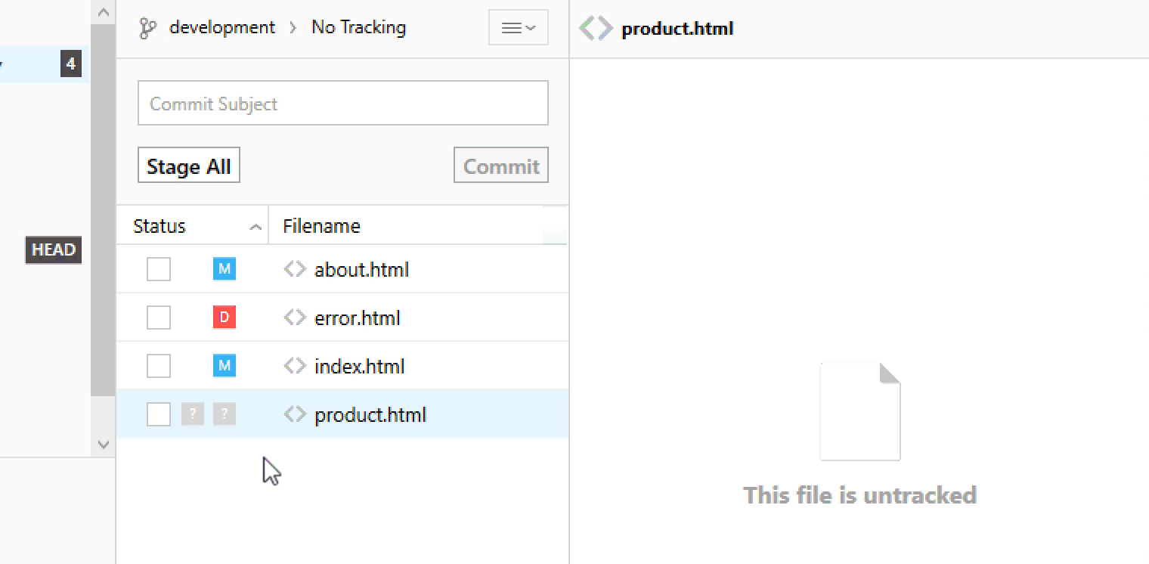Viewport: 1149px width, 564px height.
Task: Click the Stage All button
Action: point(188,165)
